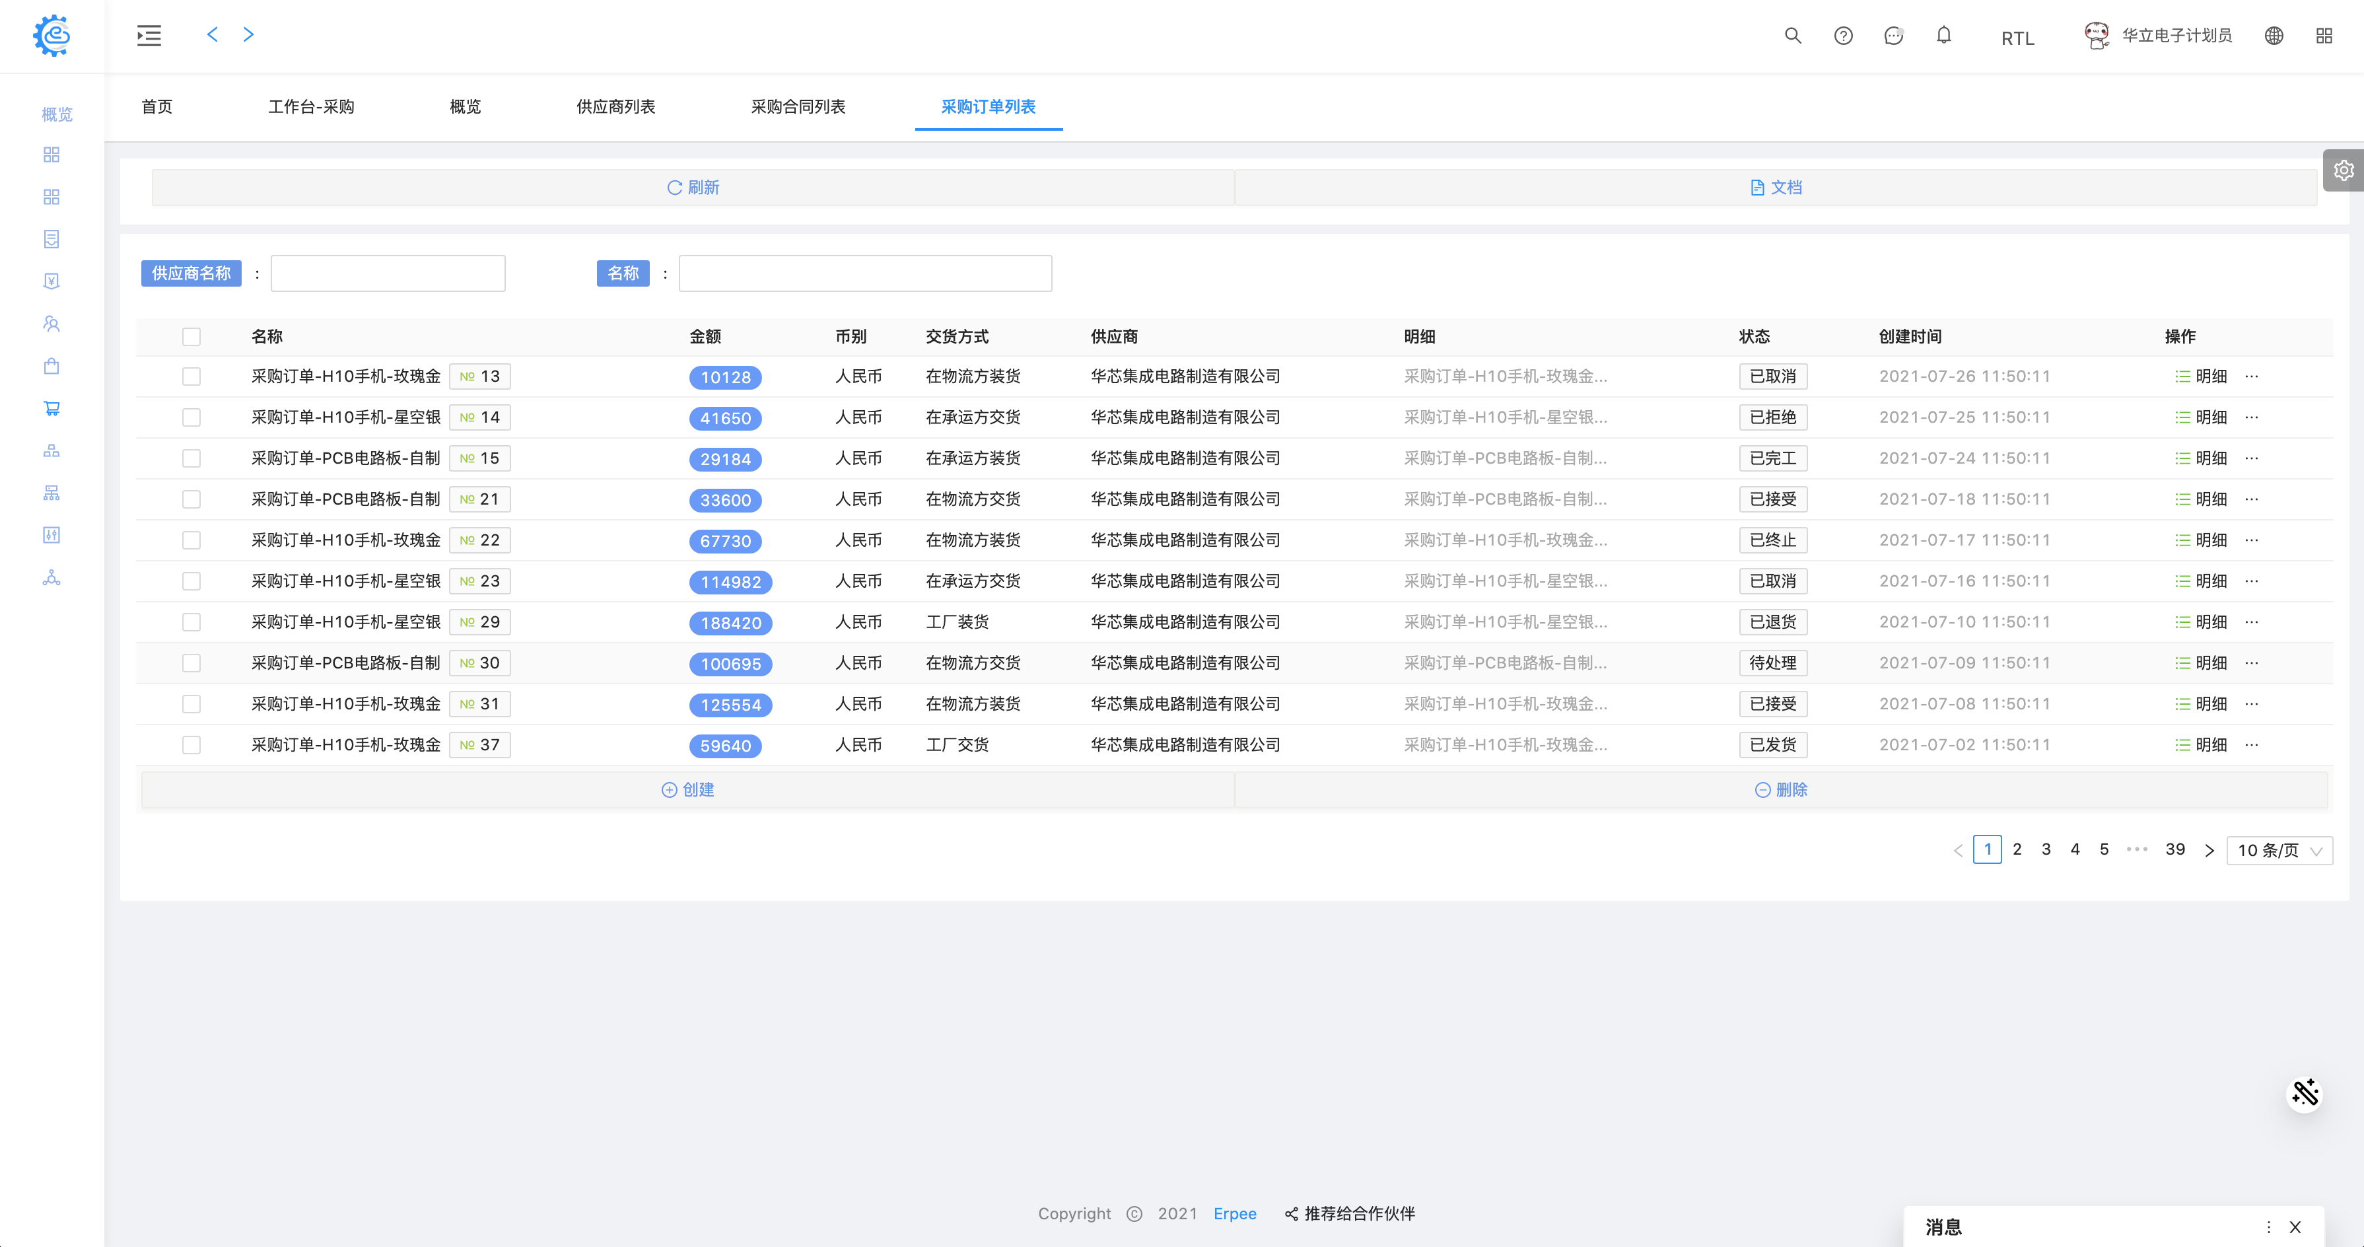This screenshot has height=1247, width=2364.
Task: Open the 10 条/页 page size dropdown
Action: 2279,849
